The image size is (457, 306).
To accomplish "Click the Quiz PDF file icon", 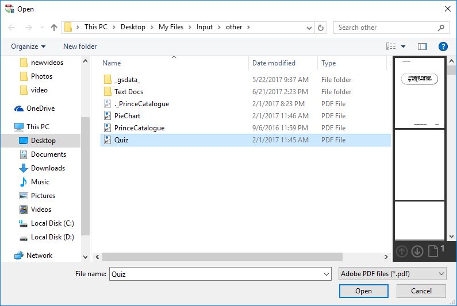I will coord(107,140).
